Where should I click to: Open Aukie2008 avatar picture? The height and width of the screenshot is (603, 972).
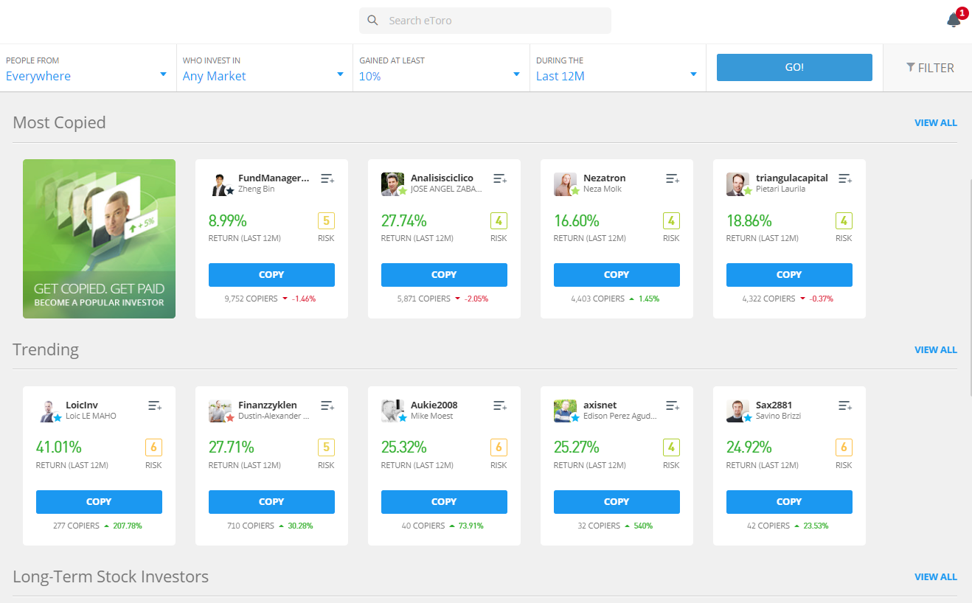pos(393,411)
